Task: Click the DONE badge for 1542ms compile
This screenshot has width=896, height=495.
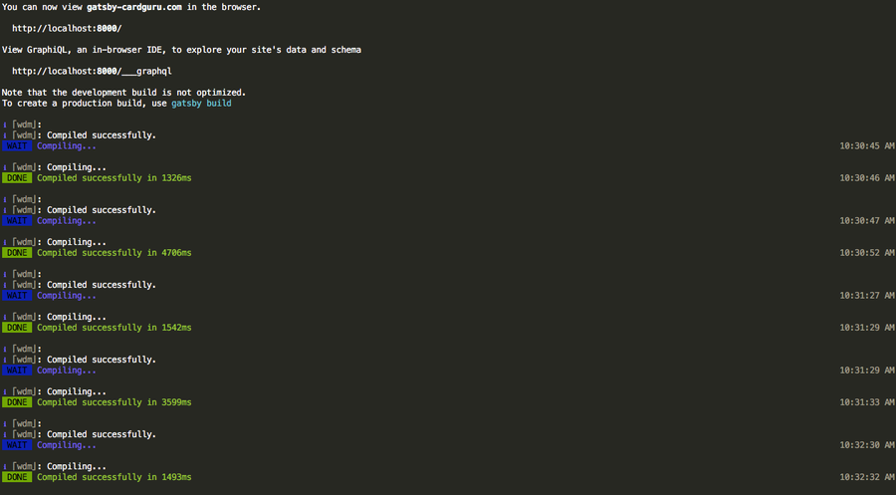Action: pyautogui.click(x=17, y=327)
